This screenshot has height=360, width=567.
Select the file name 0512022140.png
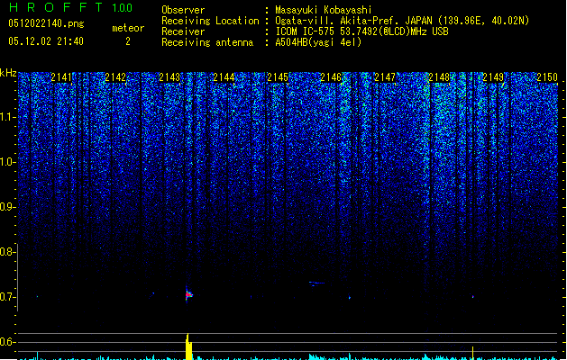point(46,23)
